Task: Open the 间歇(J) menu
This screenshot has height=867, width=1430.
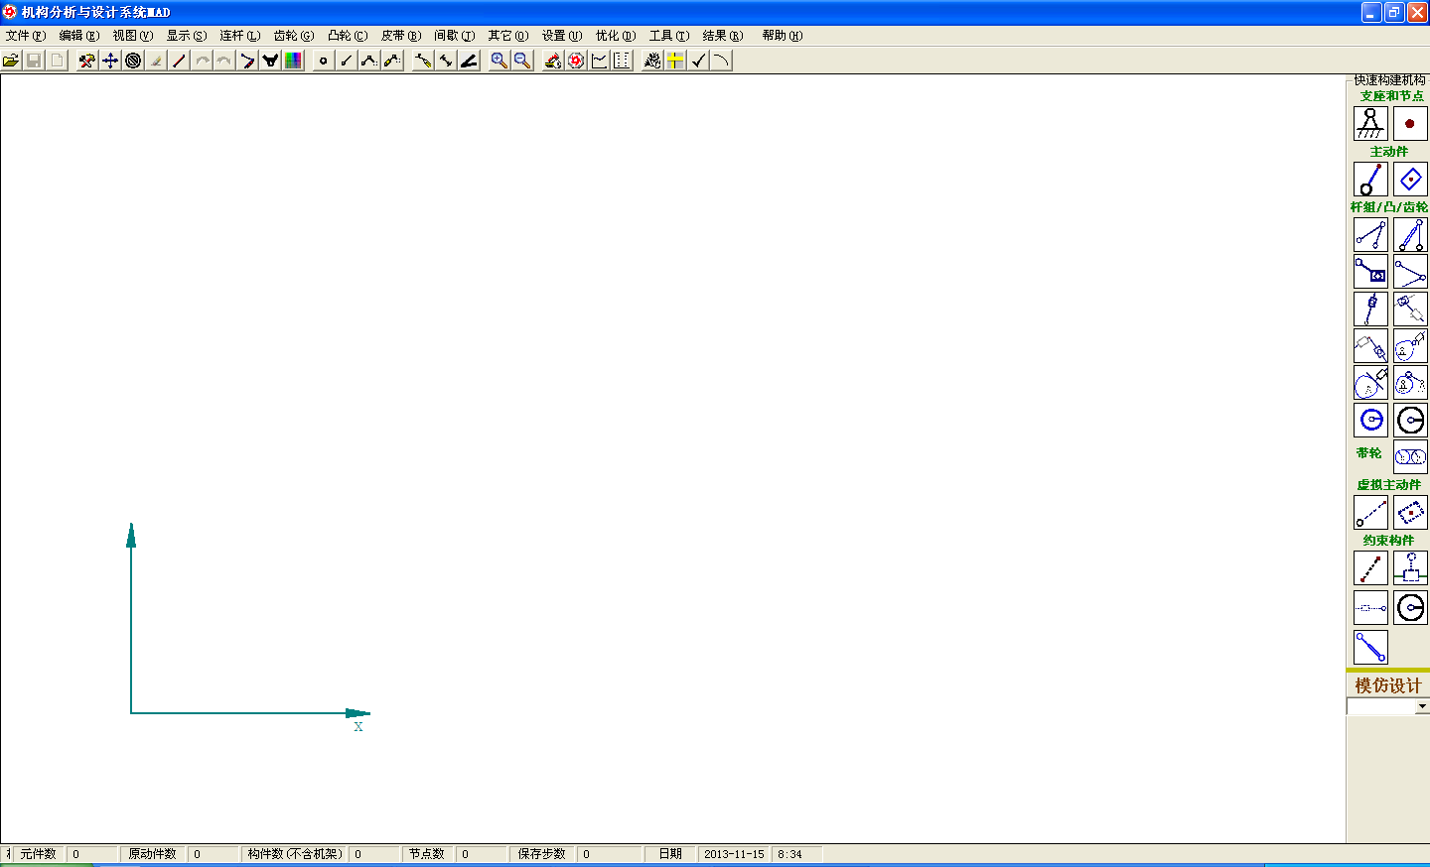Action: pyautogui.click(x=454, y=36)
